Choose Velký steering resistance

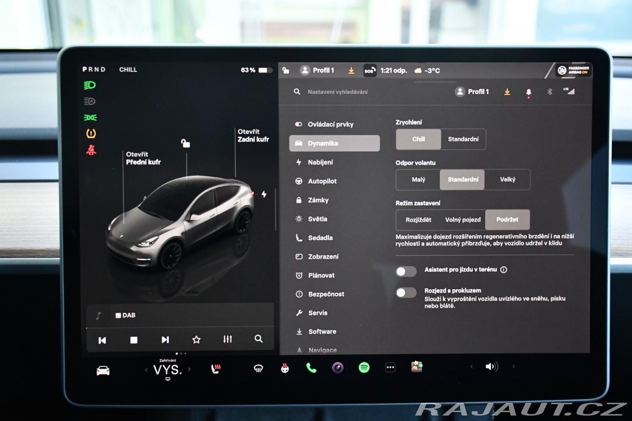(507, 180)
